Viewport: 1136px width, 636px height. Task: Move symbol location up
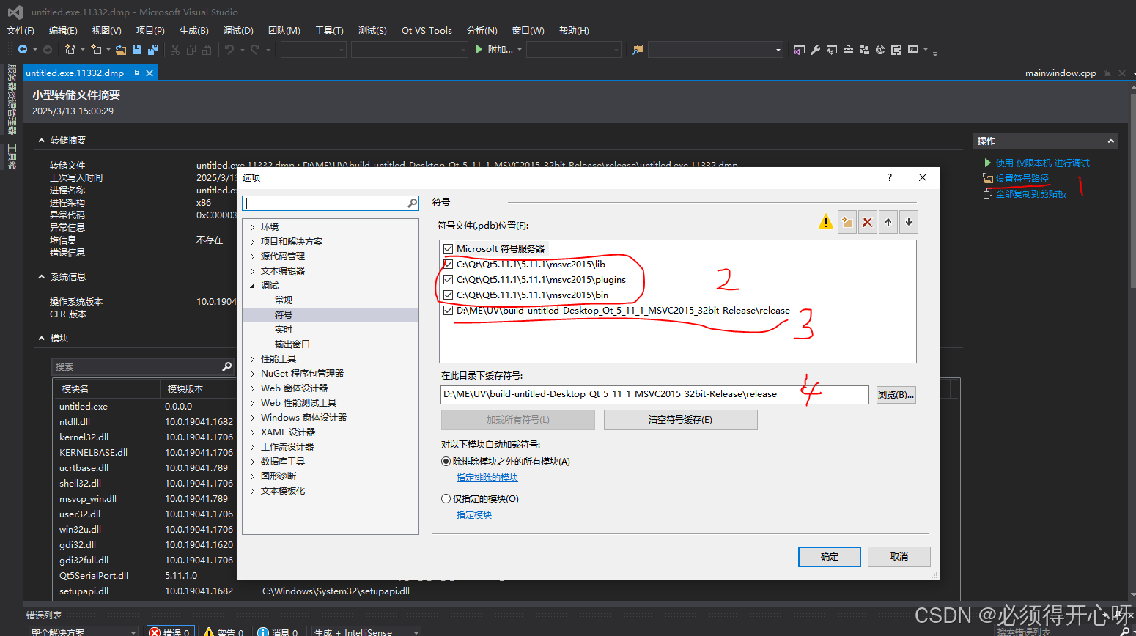888,222
